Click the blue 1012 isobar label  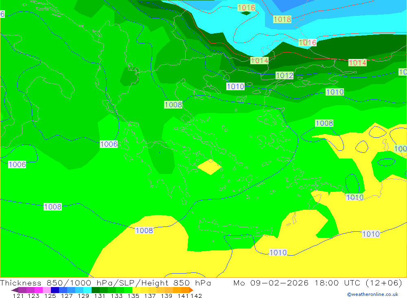click(x=284, y=76)
